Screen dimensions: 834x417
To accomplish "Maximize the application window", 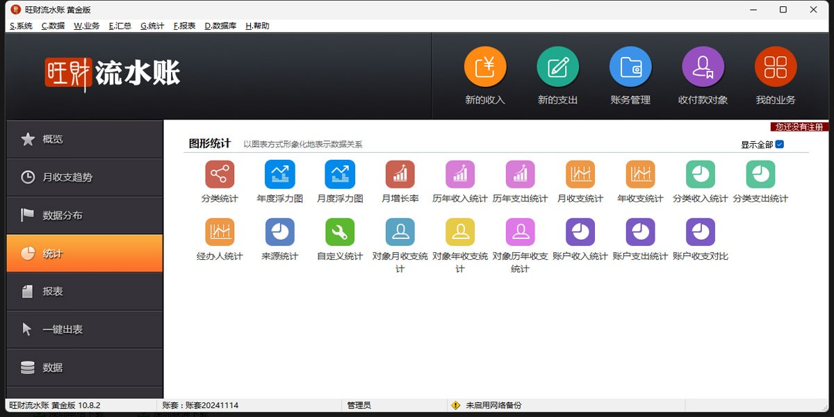I will point(783,10).
